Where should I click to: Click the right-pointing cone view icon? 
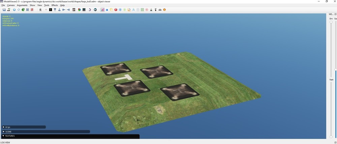tap(64, 10)
